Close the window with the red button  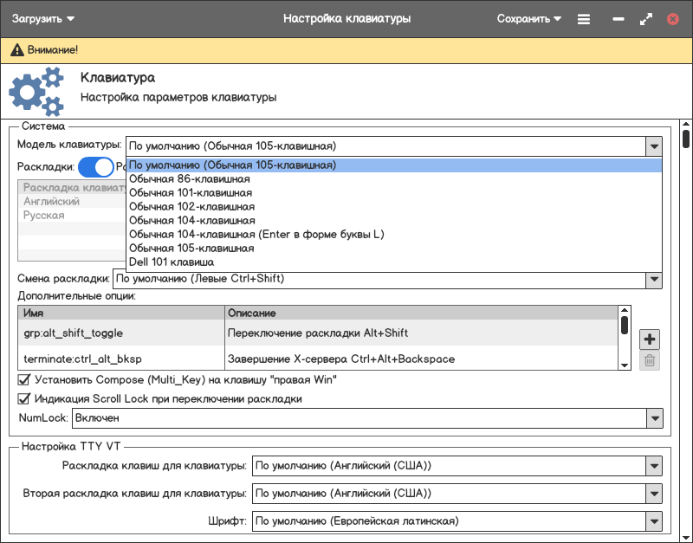[672, 18]
